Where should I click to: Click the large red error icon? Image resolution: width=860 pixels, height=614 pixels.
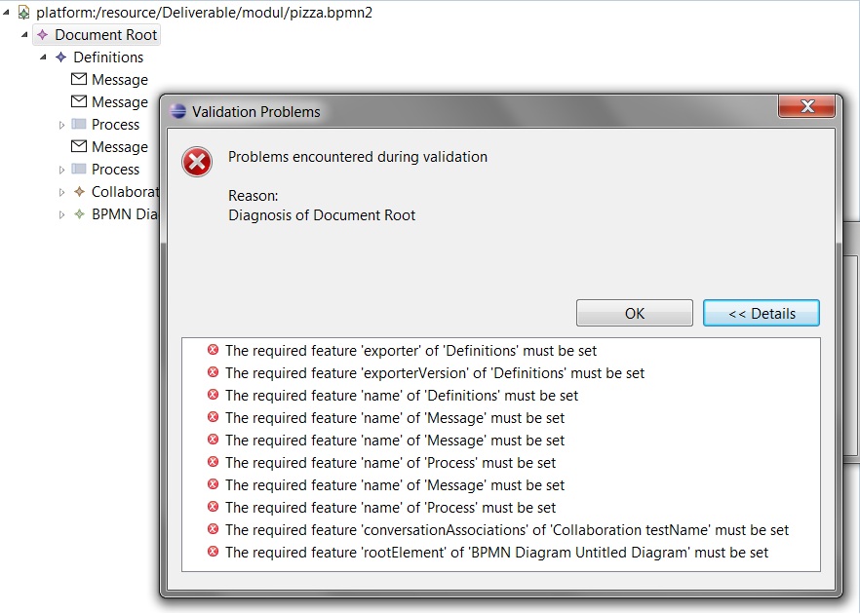(197, 162)
